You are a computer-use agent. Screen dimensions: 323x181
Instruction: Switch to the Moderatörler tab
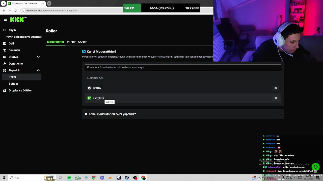click(x=56, y=42)
